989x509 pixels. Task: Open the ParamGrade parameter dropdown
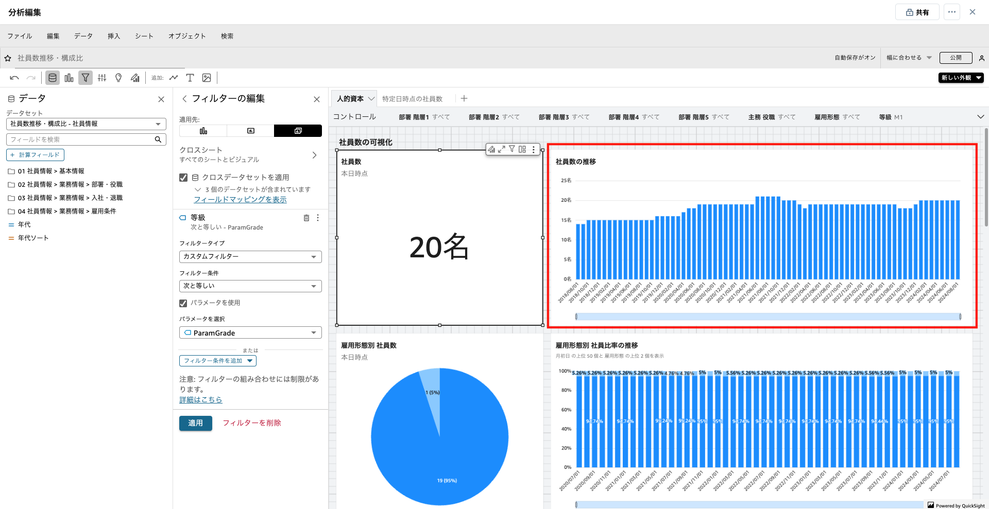point(250,333)
